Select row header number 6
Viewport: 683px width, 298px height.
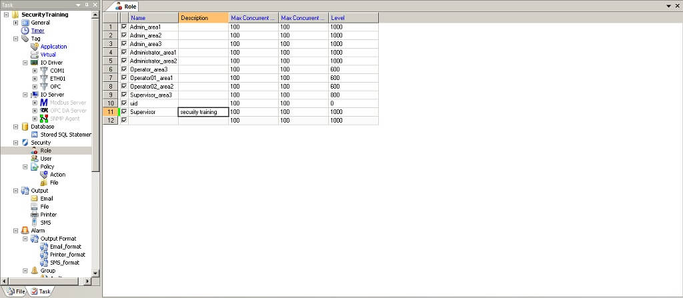point(111,69)
